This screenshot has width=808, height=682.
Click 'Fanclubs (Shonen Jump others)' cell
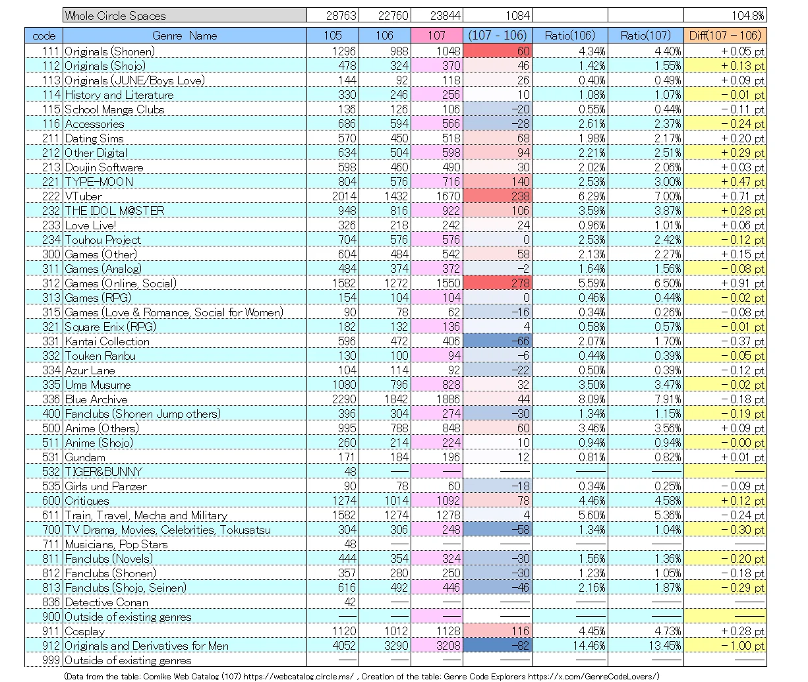(x=185, y=414)
